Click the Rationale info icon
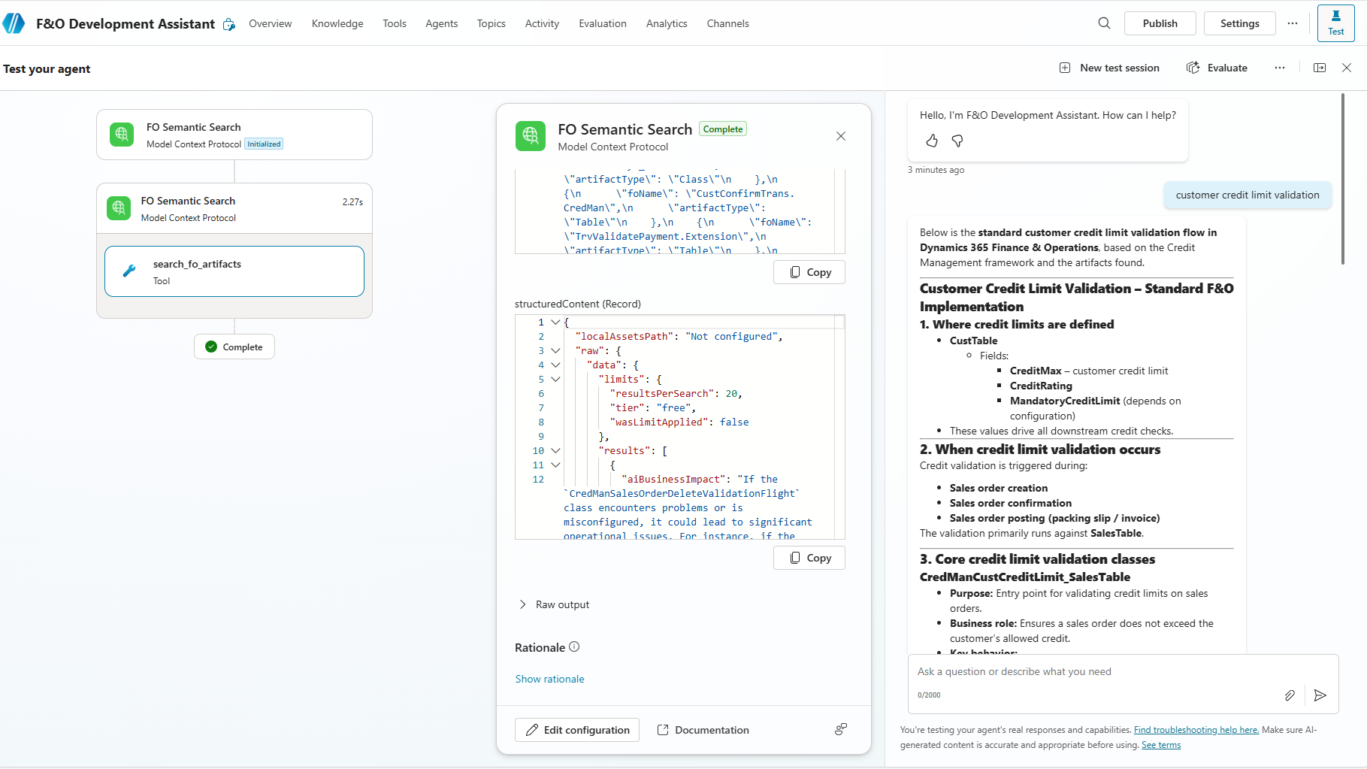Viewport: 1367px width, 769px height. tap(574, 646)
